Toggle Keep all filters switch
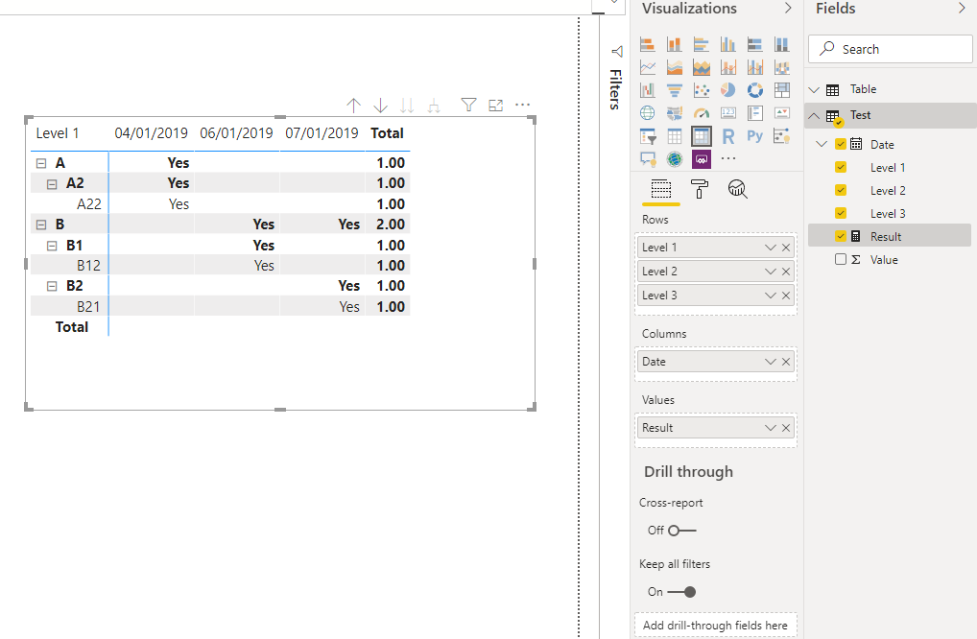Viewport: 977px width, 639px height. click(681, 592)
